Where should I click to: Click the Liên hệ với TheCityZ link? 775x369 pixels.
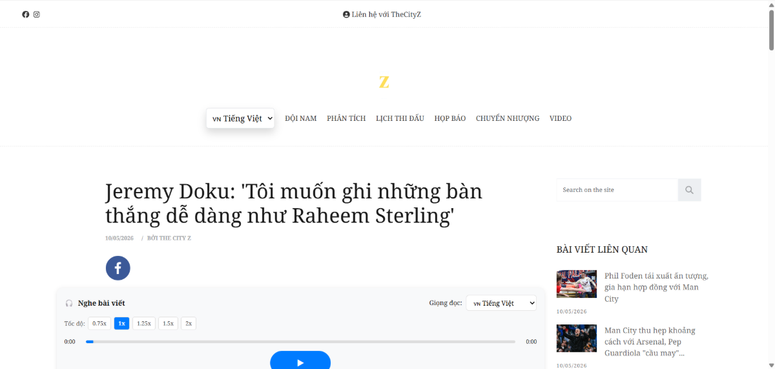(x=382, y=14)
